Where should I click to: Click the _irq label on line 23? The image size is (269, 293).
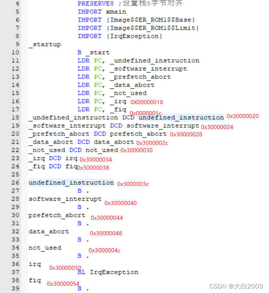tap(37, 159)
